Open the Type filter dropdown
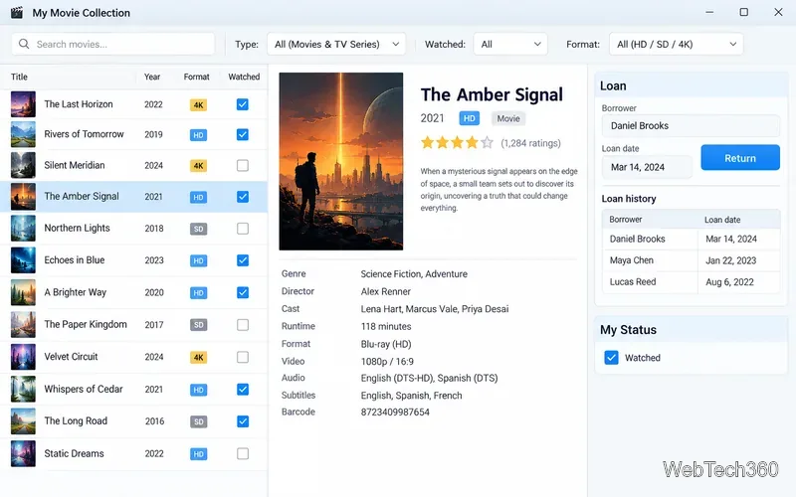 pyautogui.click(x=336, y=44)
